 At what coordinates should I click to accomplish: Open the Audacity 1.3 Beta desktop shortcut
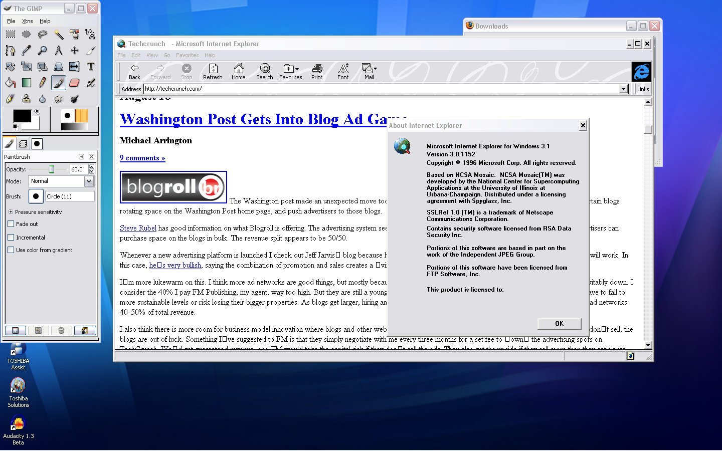(x=19, y=430)
